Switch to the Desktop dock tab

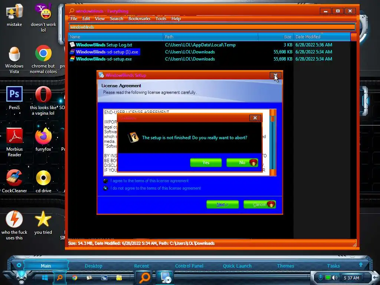click(94, 266)
